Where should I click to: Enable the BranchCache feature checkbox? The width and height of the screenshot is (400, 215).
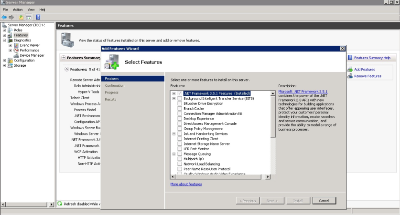(180, 108)
